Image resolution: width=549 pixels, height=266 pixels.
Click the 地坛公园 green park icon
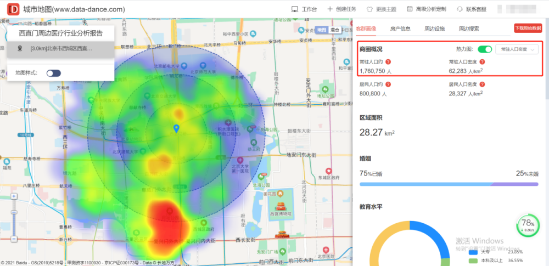tap(325, 89)
